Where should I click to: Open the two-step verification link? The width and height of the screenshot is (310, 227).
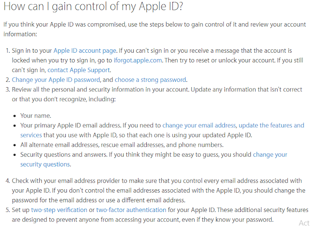click(59, 210)
